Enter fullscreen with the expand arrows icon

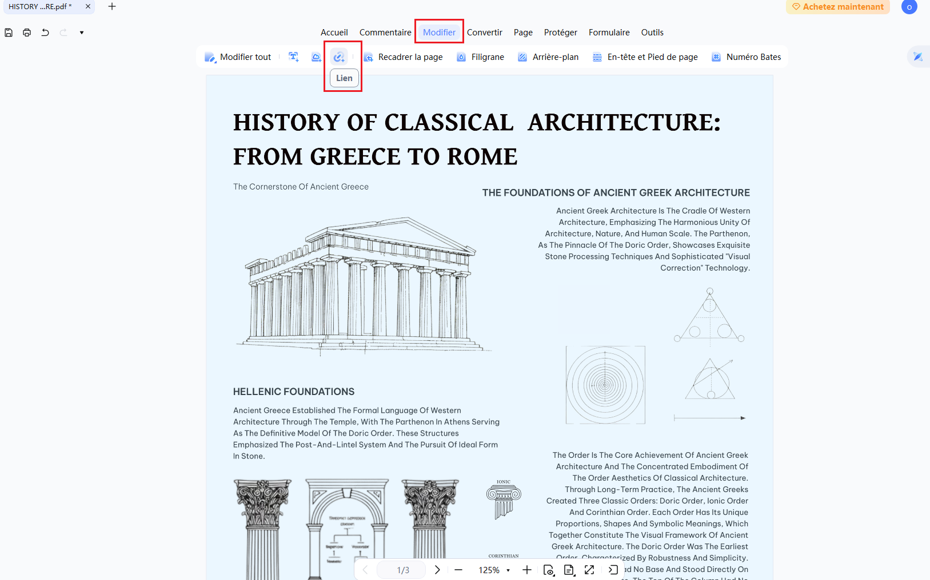(589, 570)
